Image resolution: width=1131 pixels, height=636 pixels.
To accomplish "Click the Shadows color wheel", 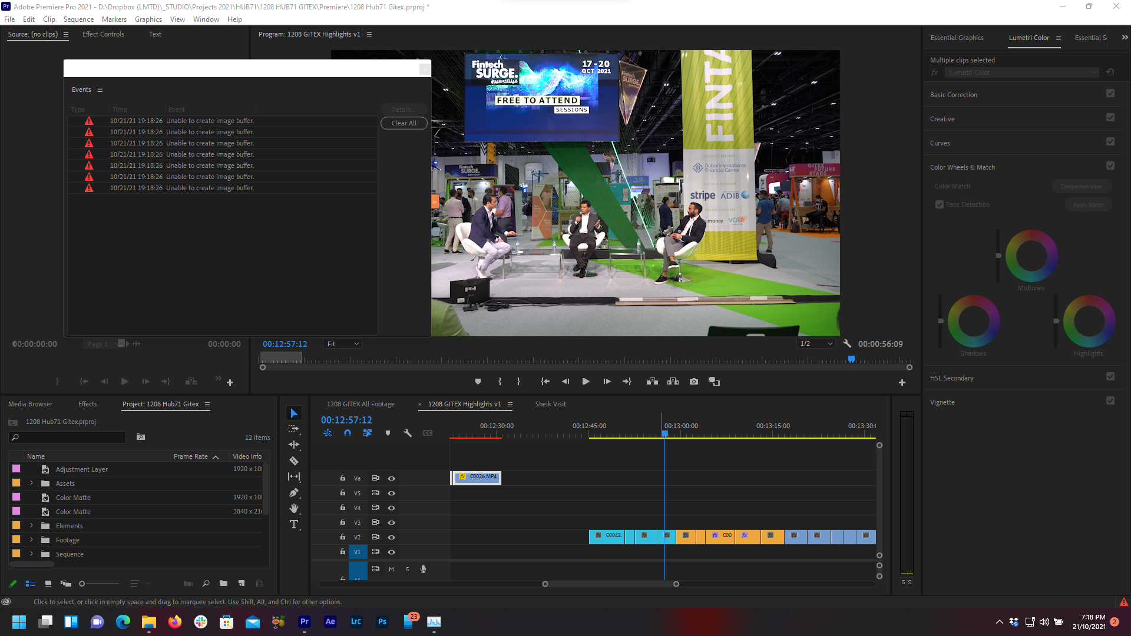I will (973, 321).
